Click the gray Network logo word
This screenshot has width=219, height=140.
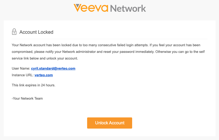coord(128,8)
